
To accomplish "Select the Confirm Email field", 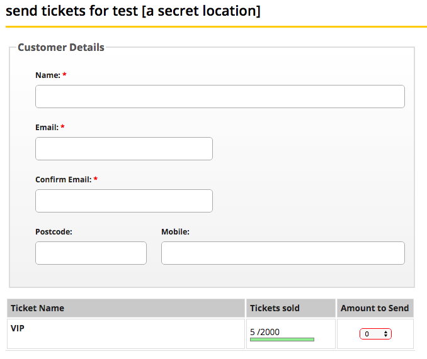I will pyautogui.click(x=124, y=201).
